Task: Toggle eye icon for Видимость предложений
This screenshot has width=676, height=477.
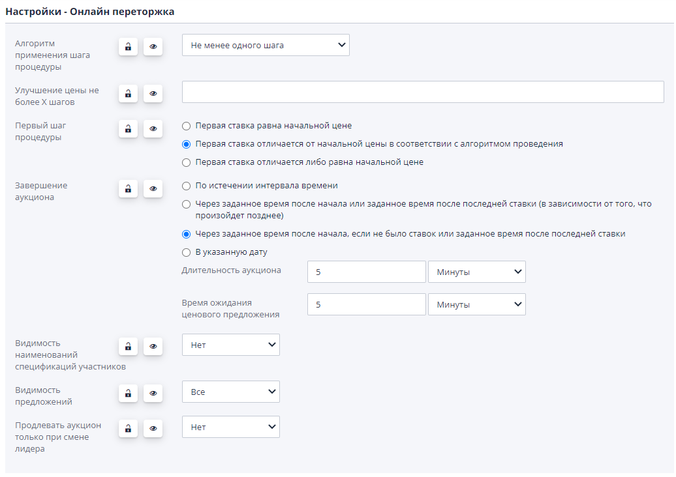Action: [153, 393]
